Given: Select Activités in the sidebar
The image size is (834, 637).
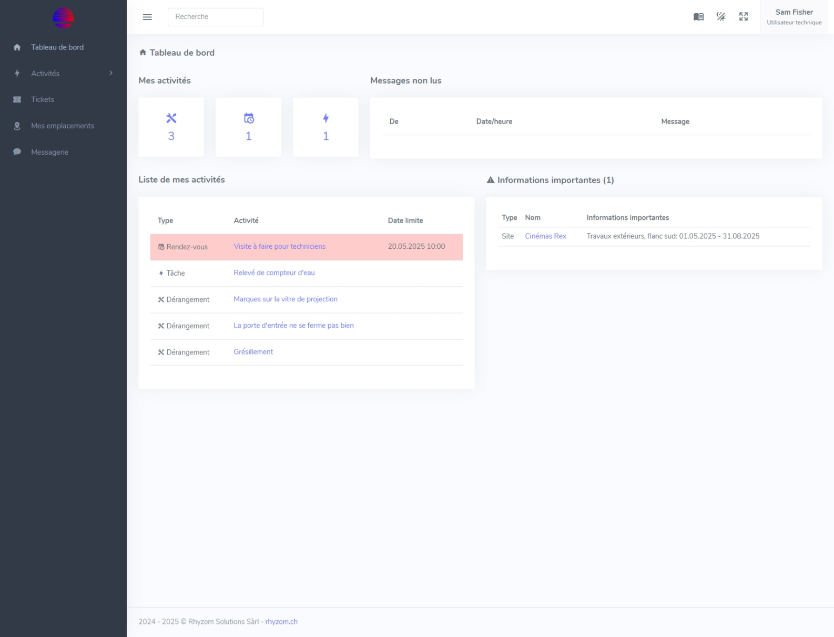Looking at the screenshot, I should (45, 74).
